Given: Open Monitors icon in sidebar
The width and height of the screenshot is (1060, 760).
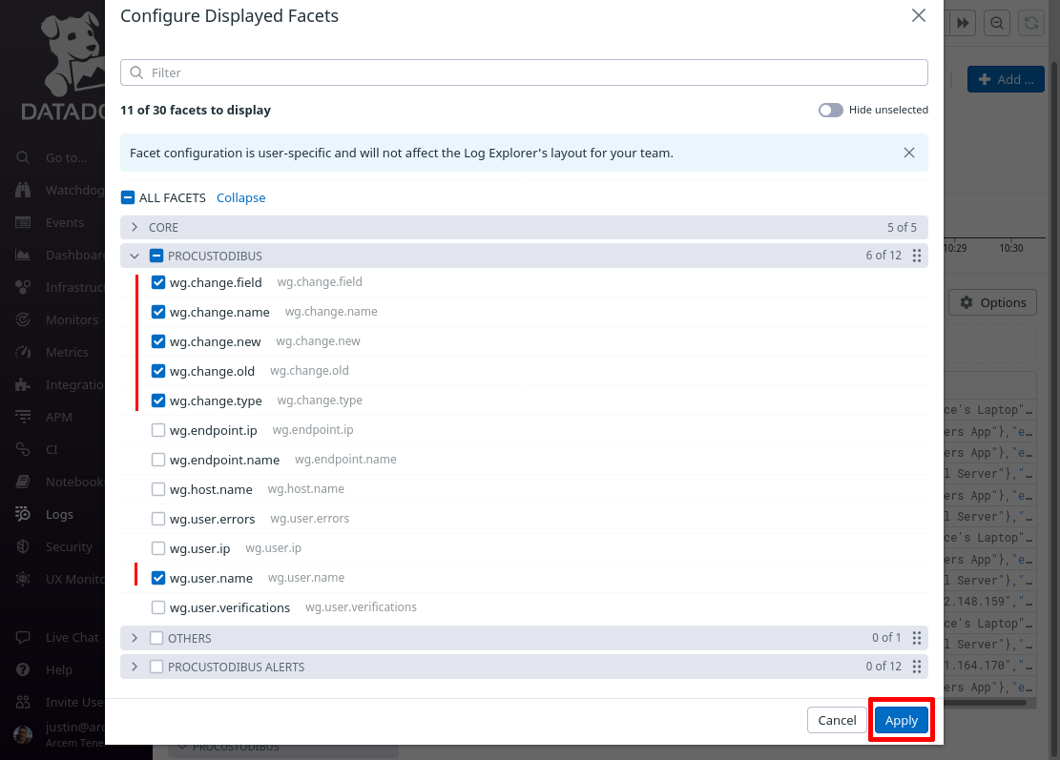Looking at the screenshot, I should click(23, 319).
